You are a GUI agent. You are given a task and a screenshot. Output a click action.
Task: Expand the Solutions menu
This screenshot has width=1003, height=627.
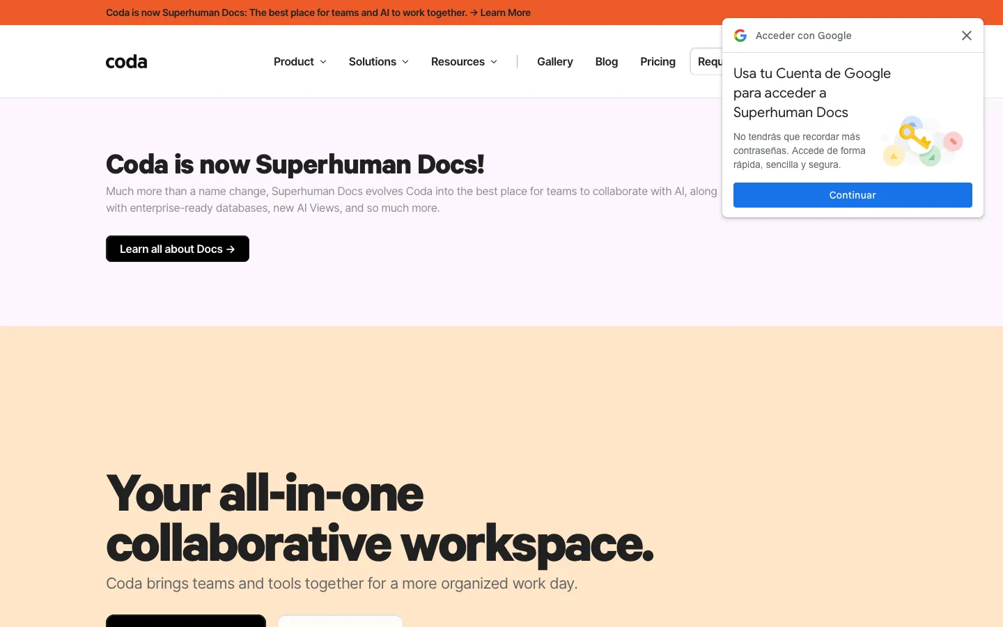coord(379,62)
